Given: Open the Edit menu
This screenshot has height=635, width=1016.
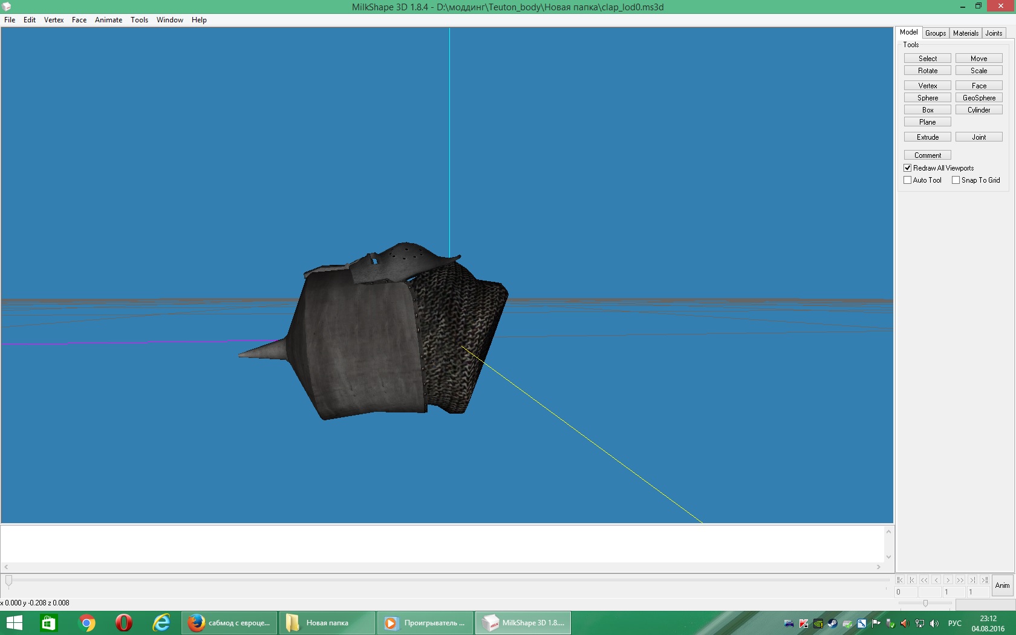Looking at the screenshot, I should tap(30, 20).
